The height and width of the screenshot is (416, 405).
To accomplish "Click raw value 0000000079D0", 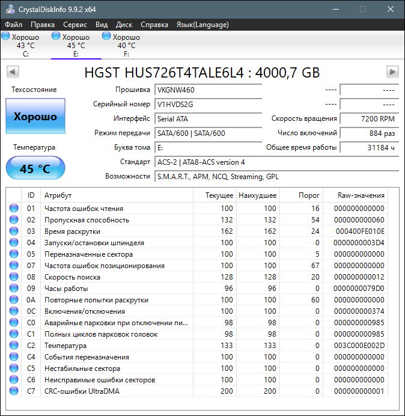I will (359, 289).
